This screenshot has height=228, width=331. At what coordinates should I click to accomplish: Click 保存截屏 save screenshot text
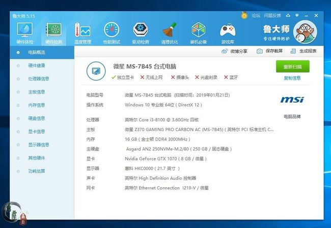[274, 51]
